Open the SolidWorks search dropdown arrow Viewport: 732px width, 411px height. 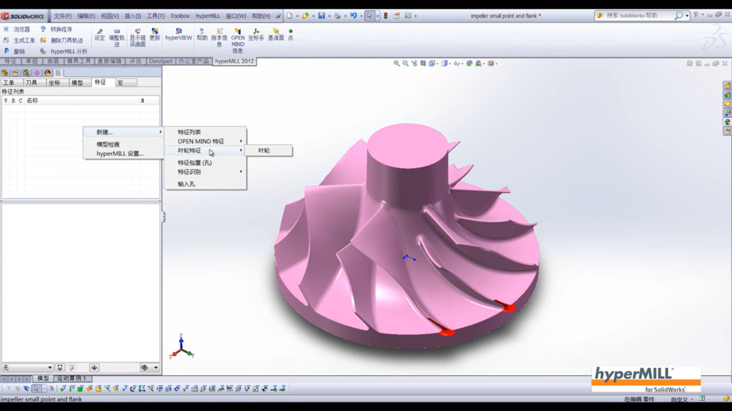687,16
